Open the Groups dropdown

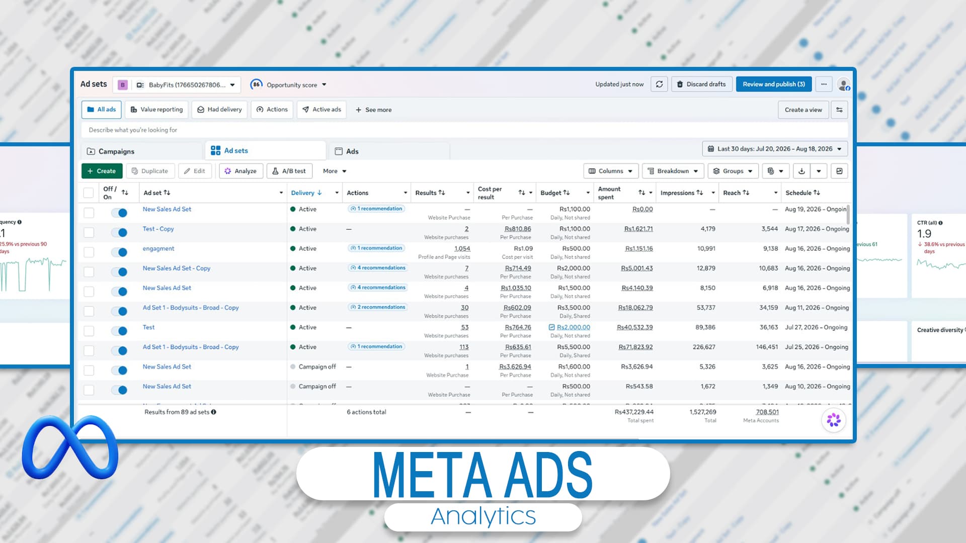tap(733, 171)
